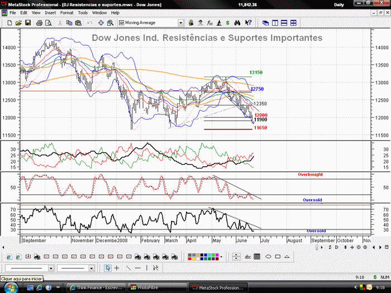Select the rectangle drawing tool
This screenshot has height=293, width=391.
click(x=278, y=257)
